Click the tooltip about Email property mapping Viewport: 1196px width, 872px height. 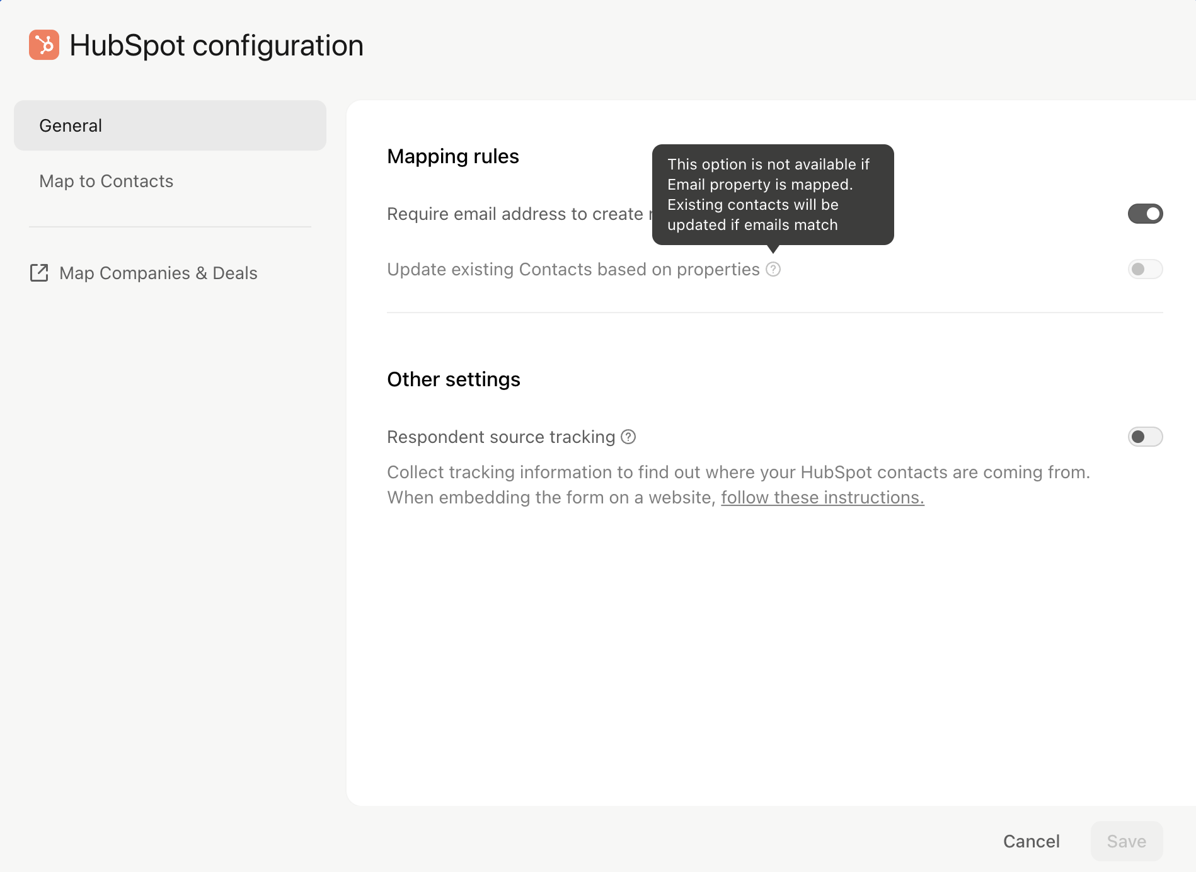[x=773, y=195]
